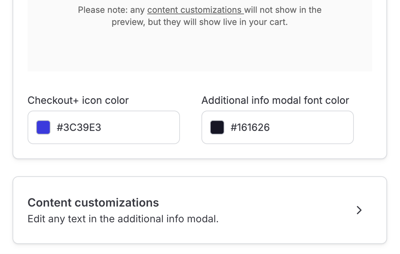Open the content customizations link in note
400x254 pixels.
coord(195,10)
